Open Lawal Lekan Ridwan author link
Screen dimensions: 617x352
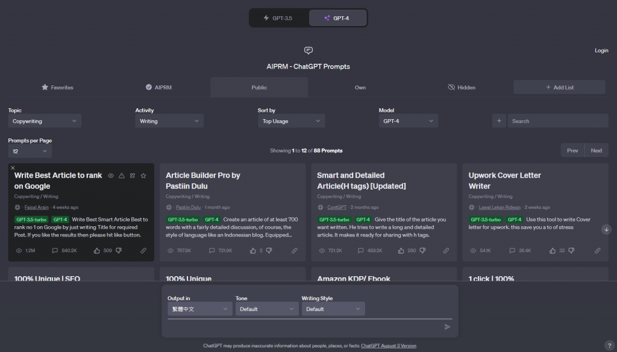(x=500, y=208)
